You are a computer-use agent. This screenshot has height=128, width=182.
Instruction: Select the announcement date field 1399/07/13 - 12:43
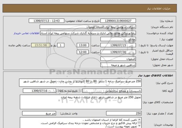tap(46, 21)
